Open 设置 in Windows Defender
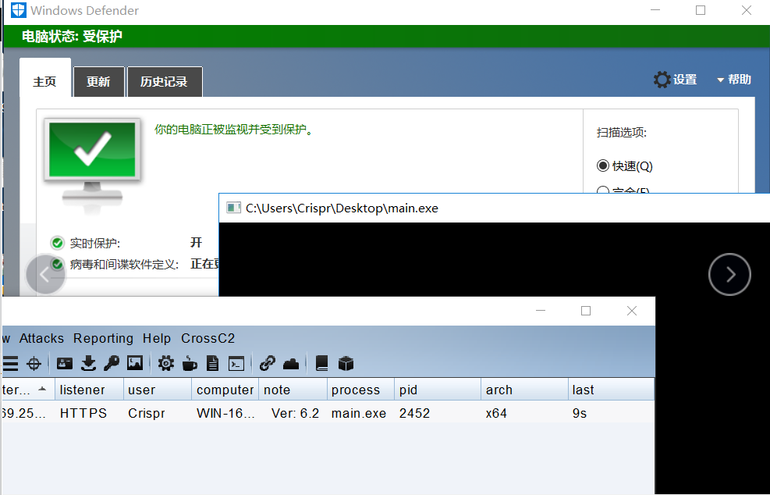Image resolution: width=770 pixels, height=495 pixels. pyautogui.click(x=676, y=80)
